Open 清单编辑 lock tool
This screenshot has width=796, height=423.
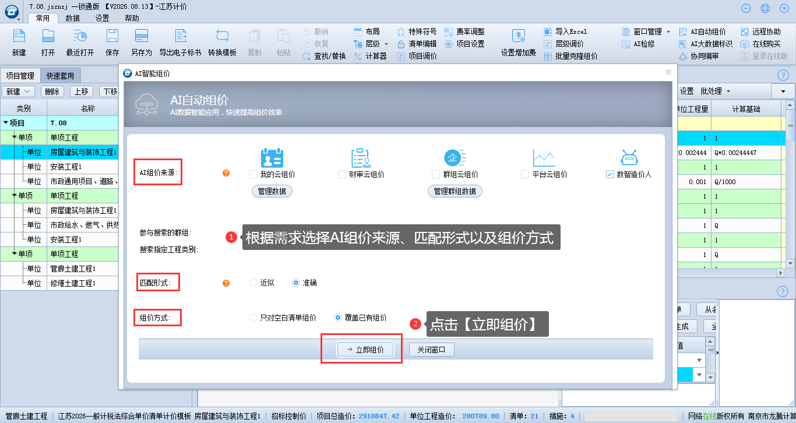[417, 44]
